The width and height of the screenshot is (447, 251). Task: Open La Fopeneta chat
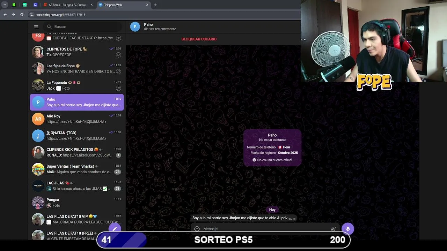(77, 85)
